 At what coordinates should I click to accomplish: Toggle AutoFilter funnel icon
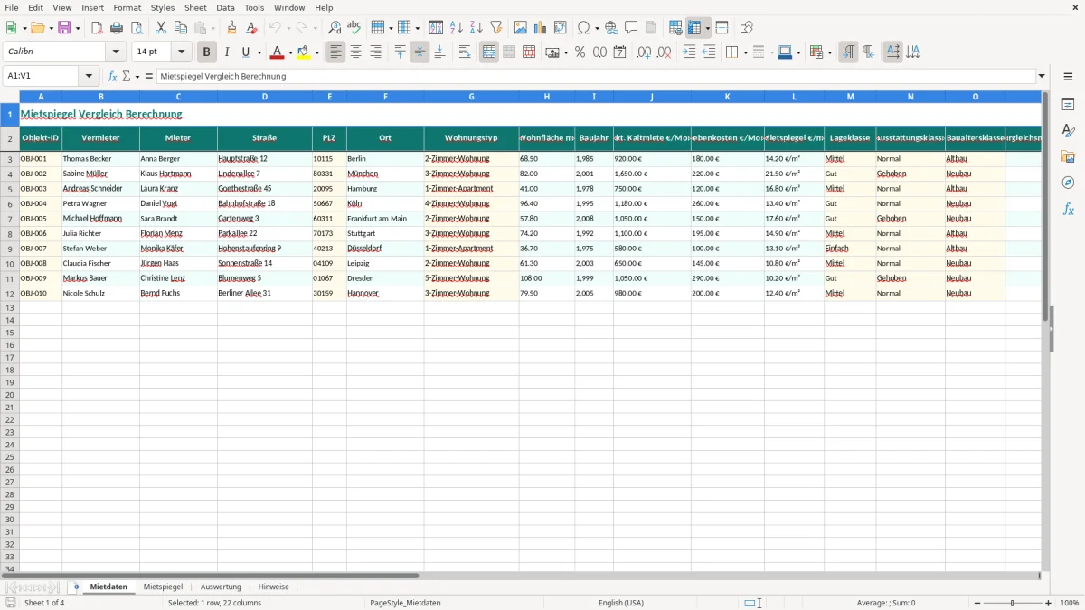click(495, 28)
